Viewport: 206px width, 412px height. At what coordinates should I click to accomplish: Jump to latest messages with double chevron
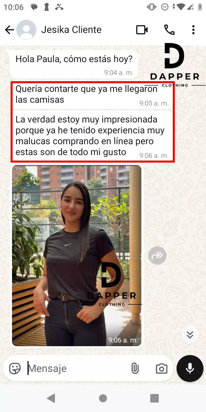point(190,334)
